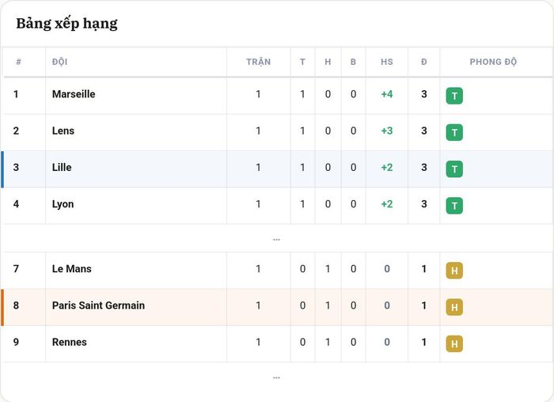This screenshot has height=402, width=554.
Task: Click Marseille's green T form badge
Action: tap(454, 96)
